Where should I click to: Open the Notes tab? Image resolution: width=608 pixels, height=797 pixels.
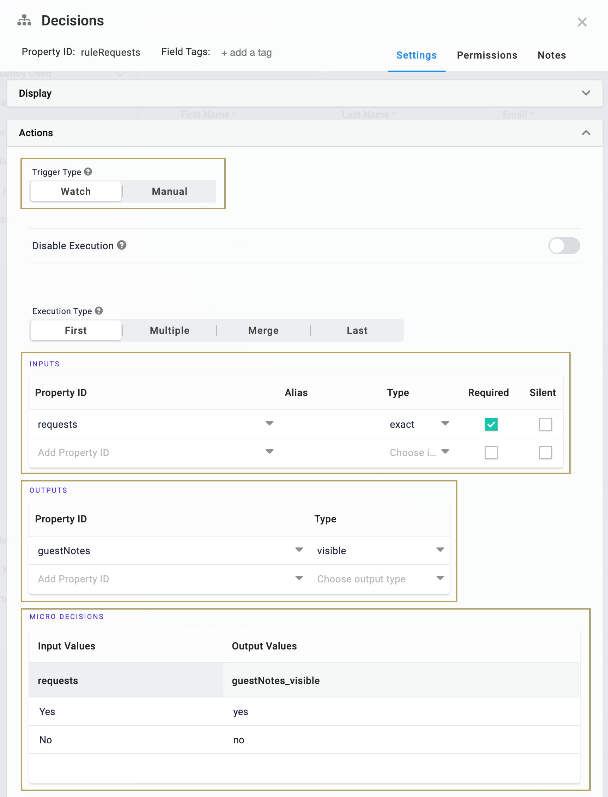(552, 55)
